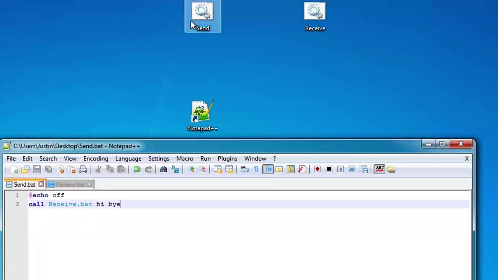Viewport: 498px width, 280px height.
Task: Minimize the Notepad++ window
Action: coord(428,144)
